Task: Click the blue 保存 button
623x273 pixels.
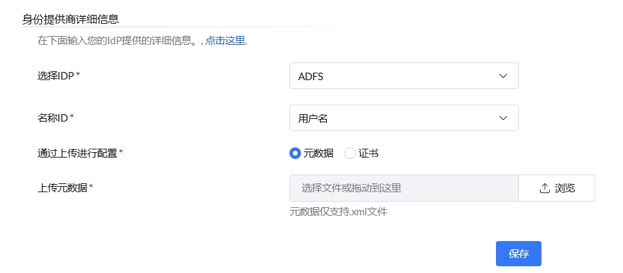Action: point(518,254)
